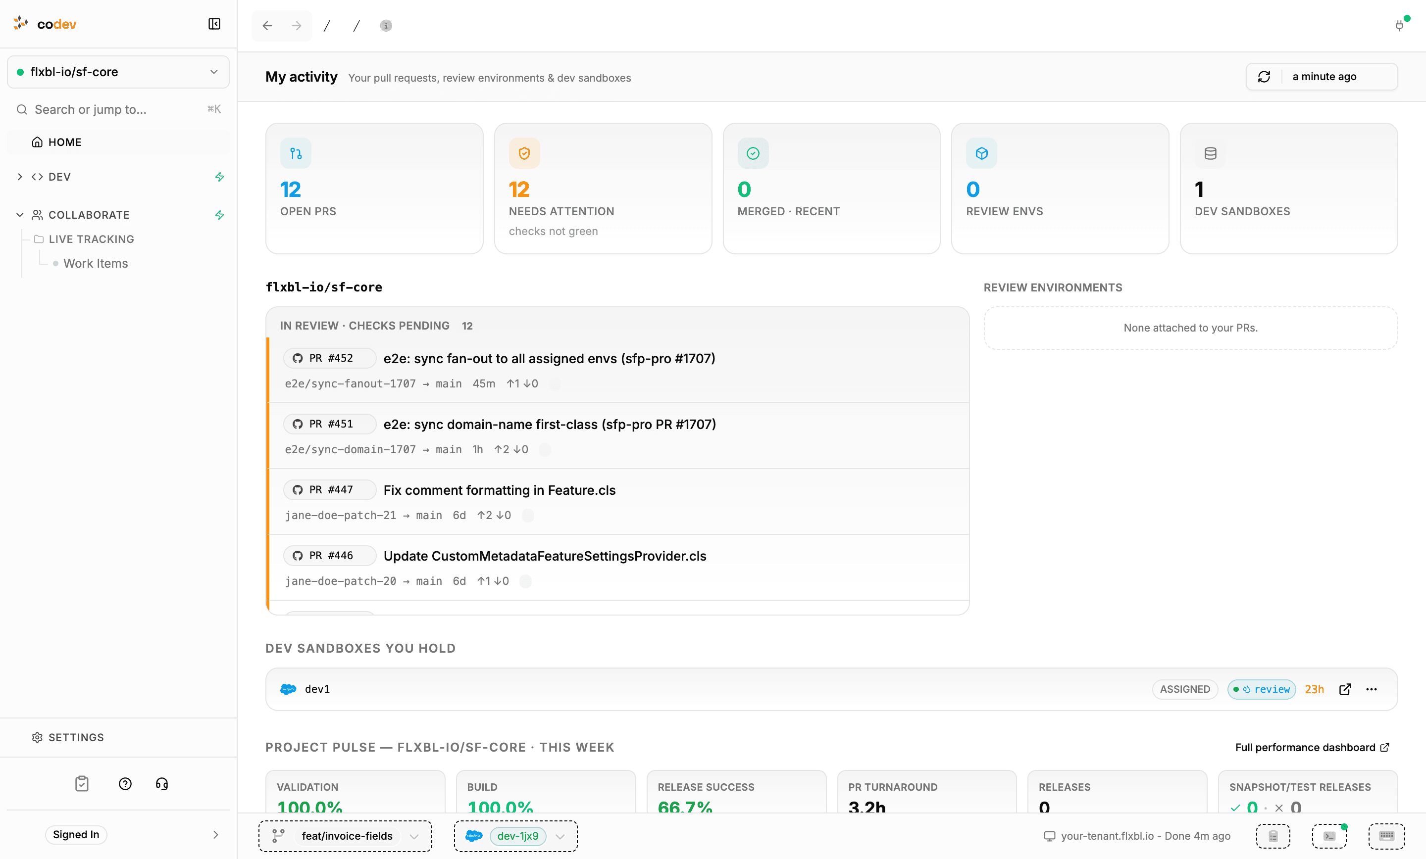The height and width of the screenshot is (859, 1426).
Task: Open the flxbl-io/sf-core project dropdown
Action: [x=118, y=72]
